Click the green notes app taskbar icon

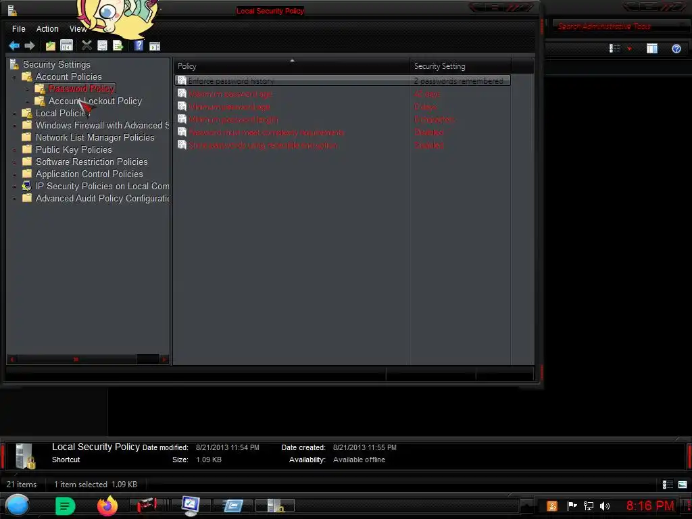point(66,506)
